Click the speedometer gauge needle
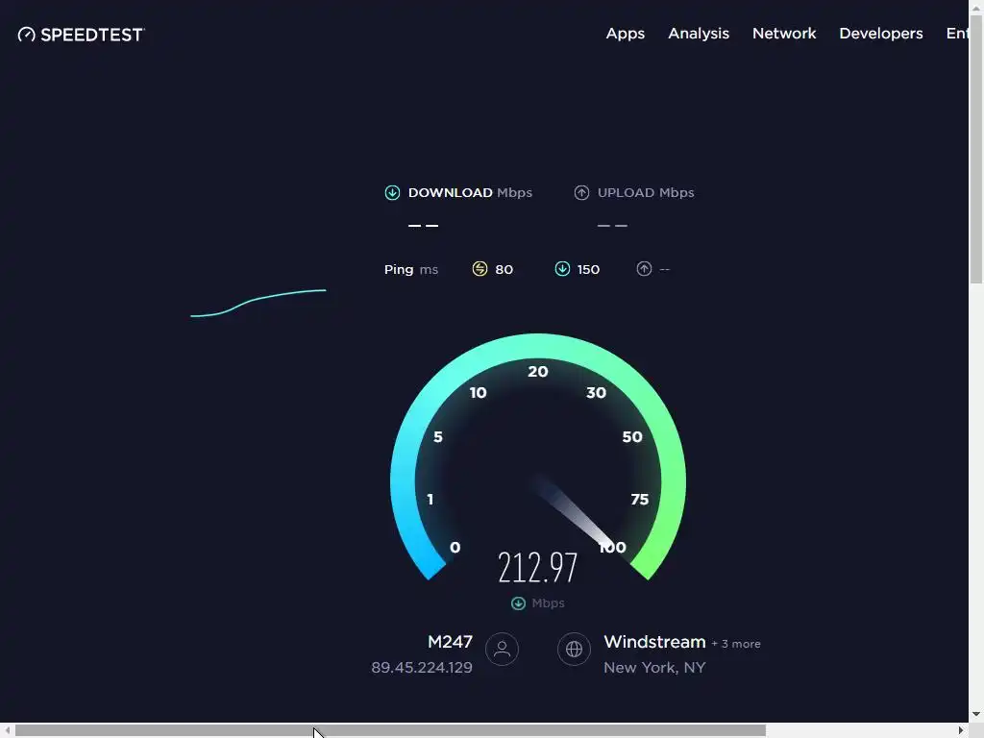The width and height of the screenshot is (984, 738). (577, 513)
